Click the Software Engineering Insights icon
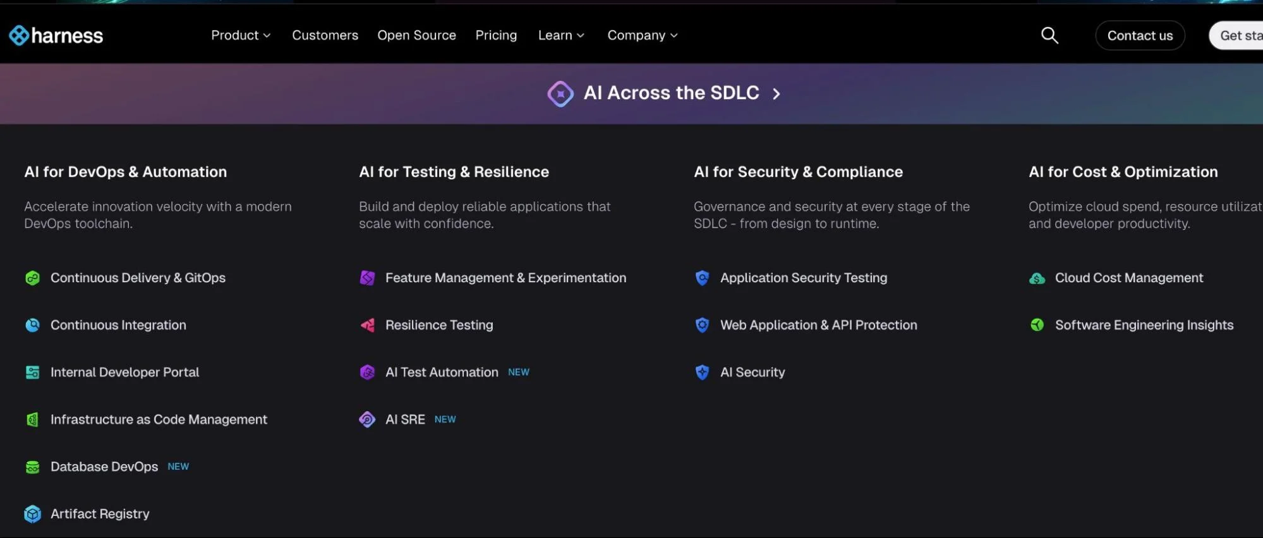The width and height of the screenshot is (1263, 538). (x=1037, y=325)
